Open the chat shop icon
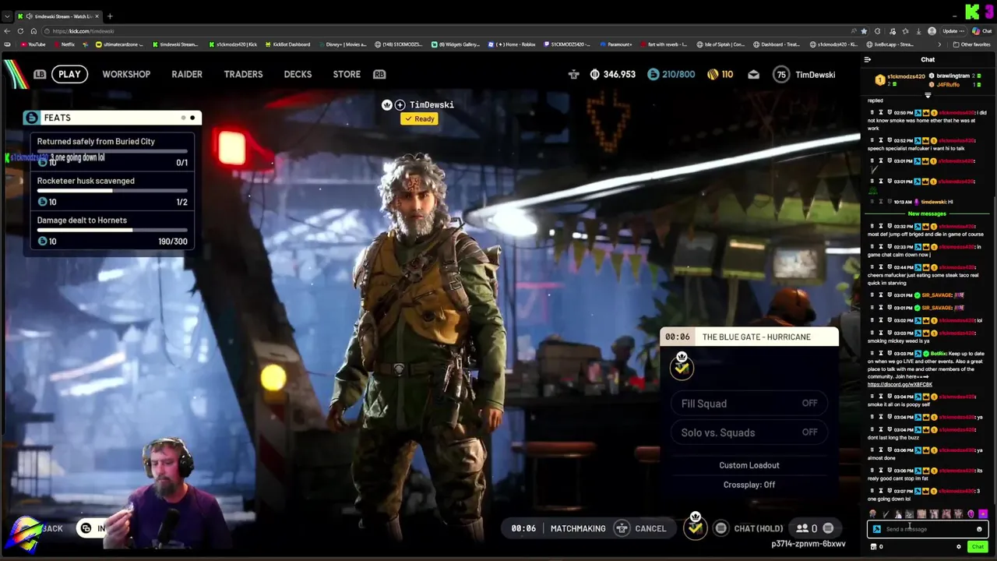This screenshot has width=997, height=561. tap(873, 547)
